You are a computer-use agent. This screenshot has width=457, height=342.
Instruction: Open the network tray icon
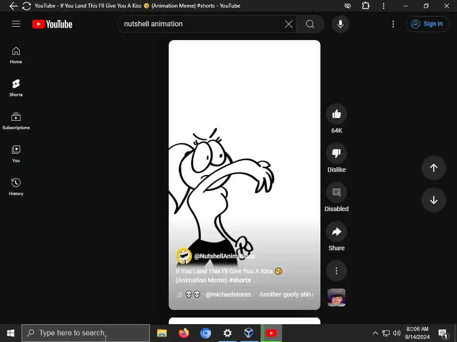tap(386, 333)
